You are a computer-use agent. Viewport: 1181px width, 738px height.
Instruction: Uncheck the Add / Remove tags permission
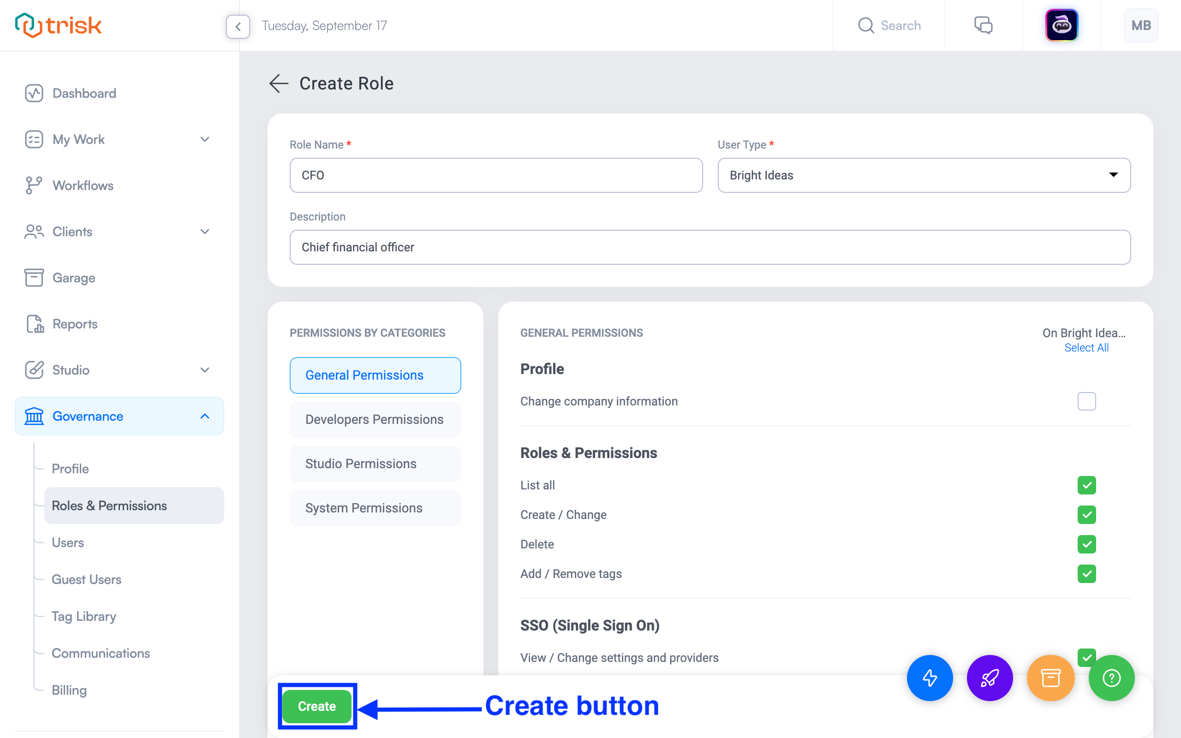point(1086,574)
